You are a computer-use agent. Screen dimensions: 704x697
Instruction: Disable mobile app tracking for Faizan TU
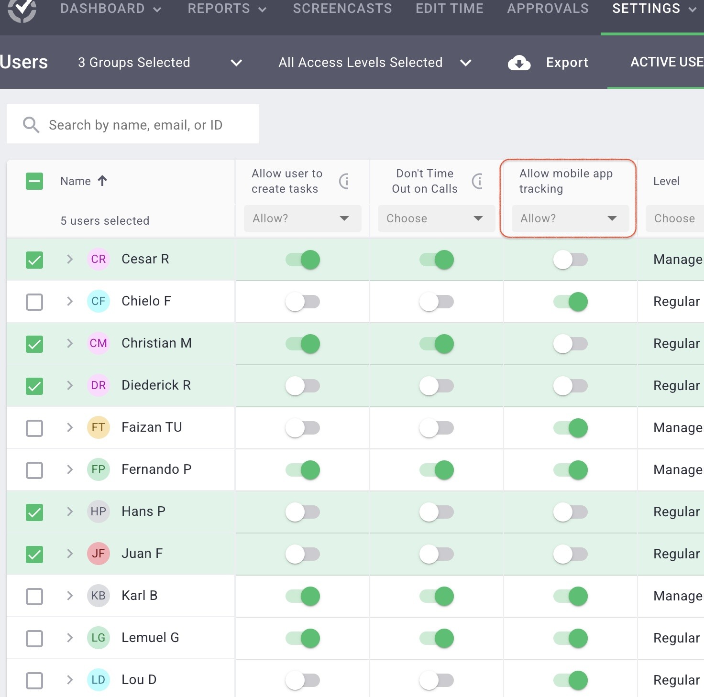coord(570,428)
